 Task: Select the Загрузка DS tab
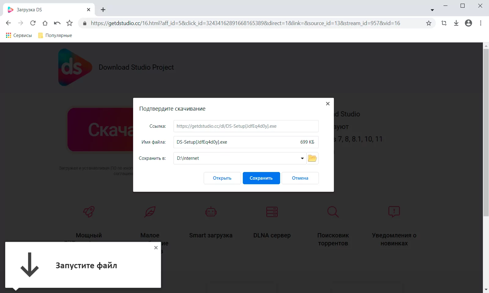point(49,9)
